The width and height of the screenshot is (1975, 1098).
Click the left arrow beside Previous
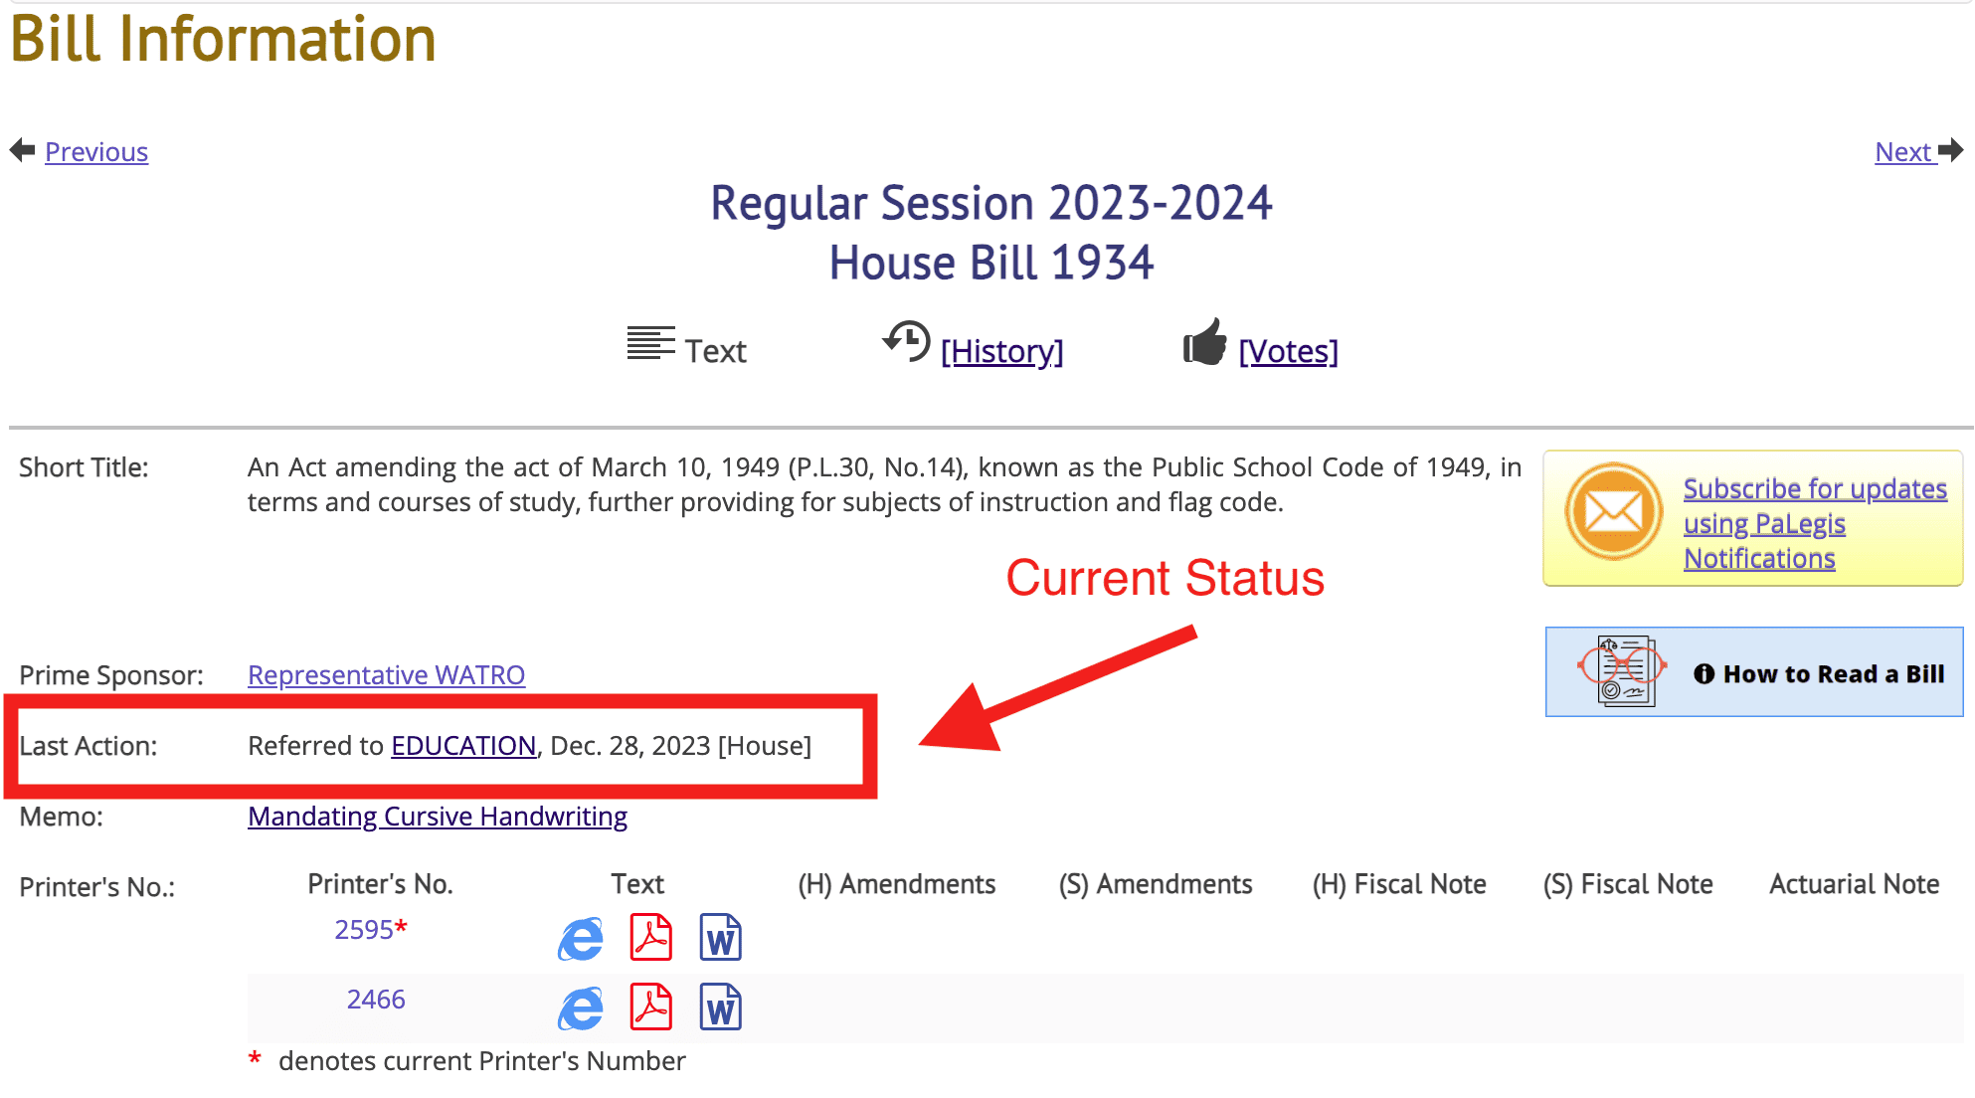[x=22, y=150]
